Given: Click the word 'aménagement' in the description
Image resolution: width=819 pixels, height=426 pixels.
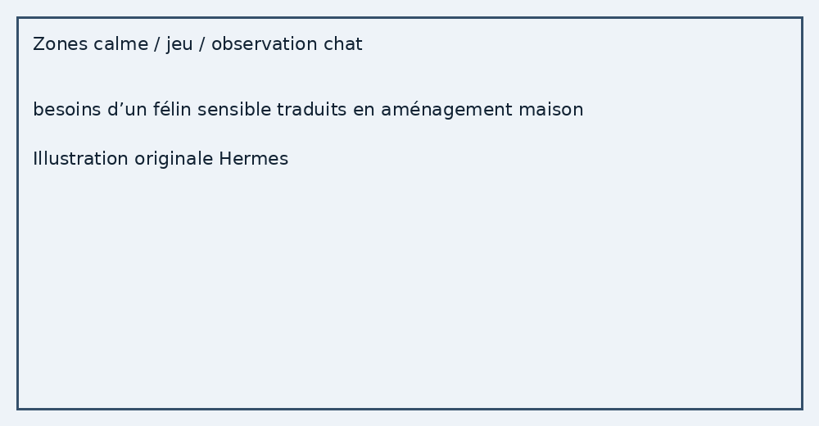Looking at the screenshot, I should click(x=446, y=111).
